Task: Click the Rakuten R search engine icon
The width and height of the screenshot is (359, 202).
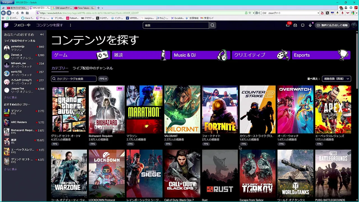Action: 342,13
